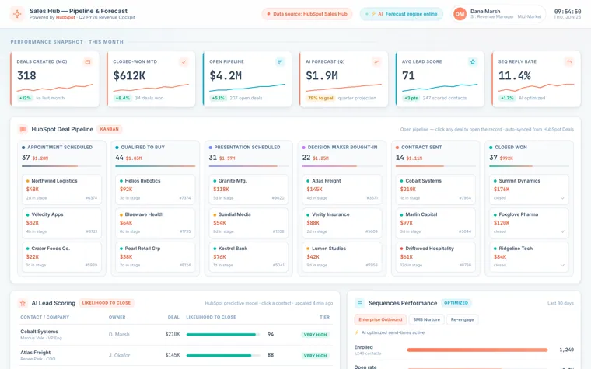This screenshot has width=591, height=369.
Task: Click the Open Pipeline sparkline chart
Action: tap(247, 88)
